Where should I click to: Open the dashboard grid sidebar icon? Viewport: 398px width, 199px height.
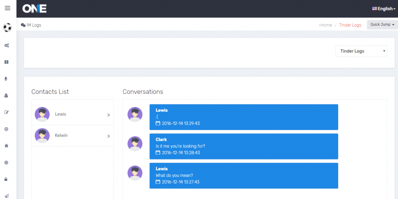7,62
